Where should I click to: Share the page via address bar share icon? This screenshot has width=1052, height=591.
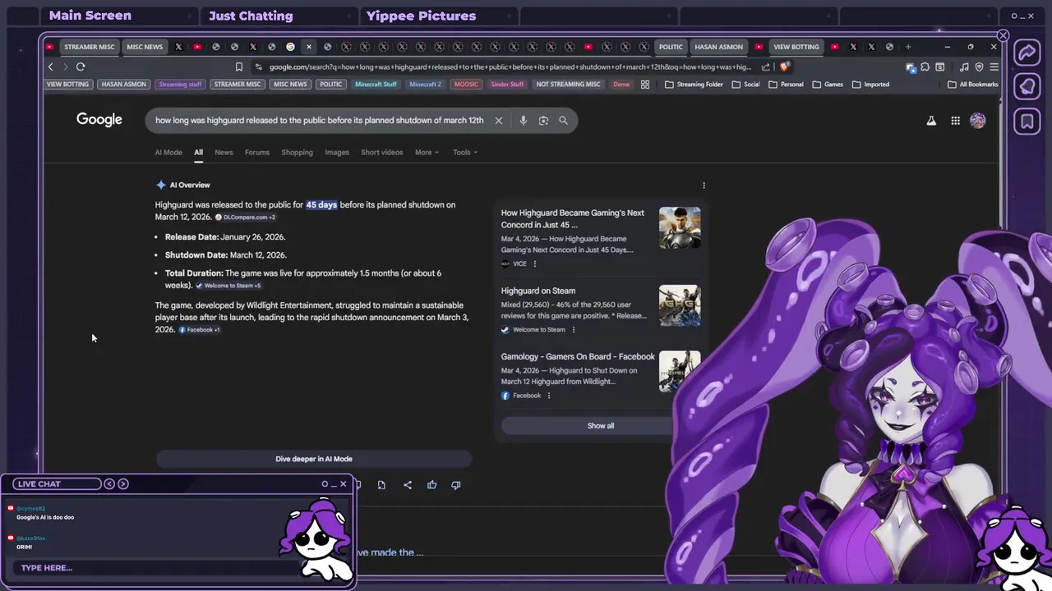pos(766,66)
